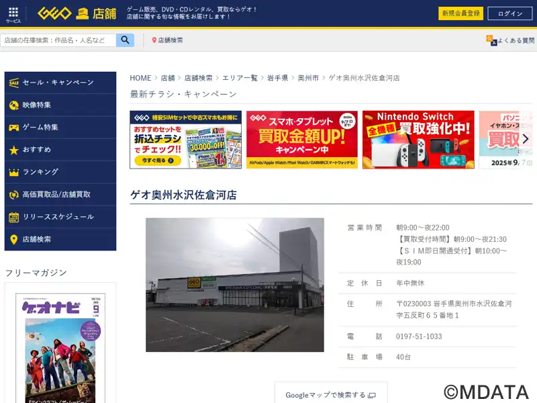This screenshot has height=403, width=537.
Task: Open the サービス grid menu icon
Action: coord(13,15)
